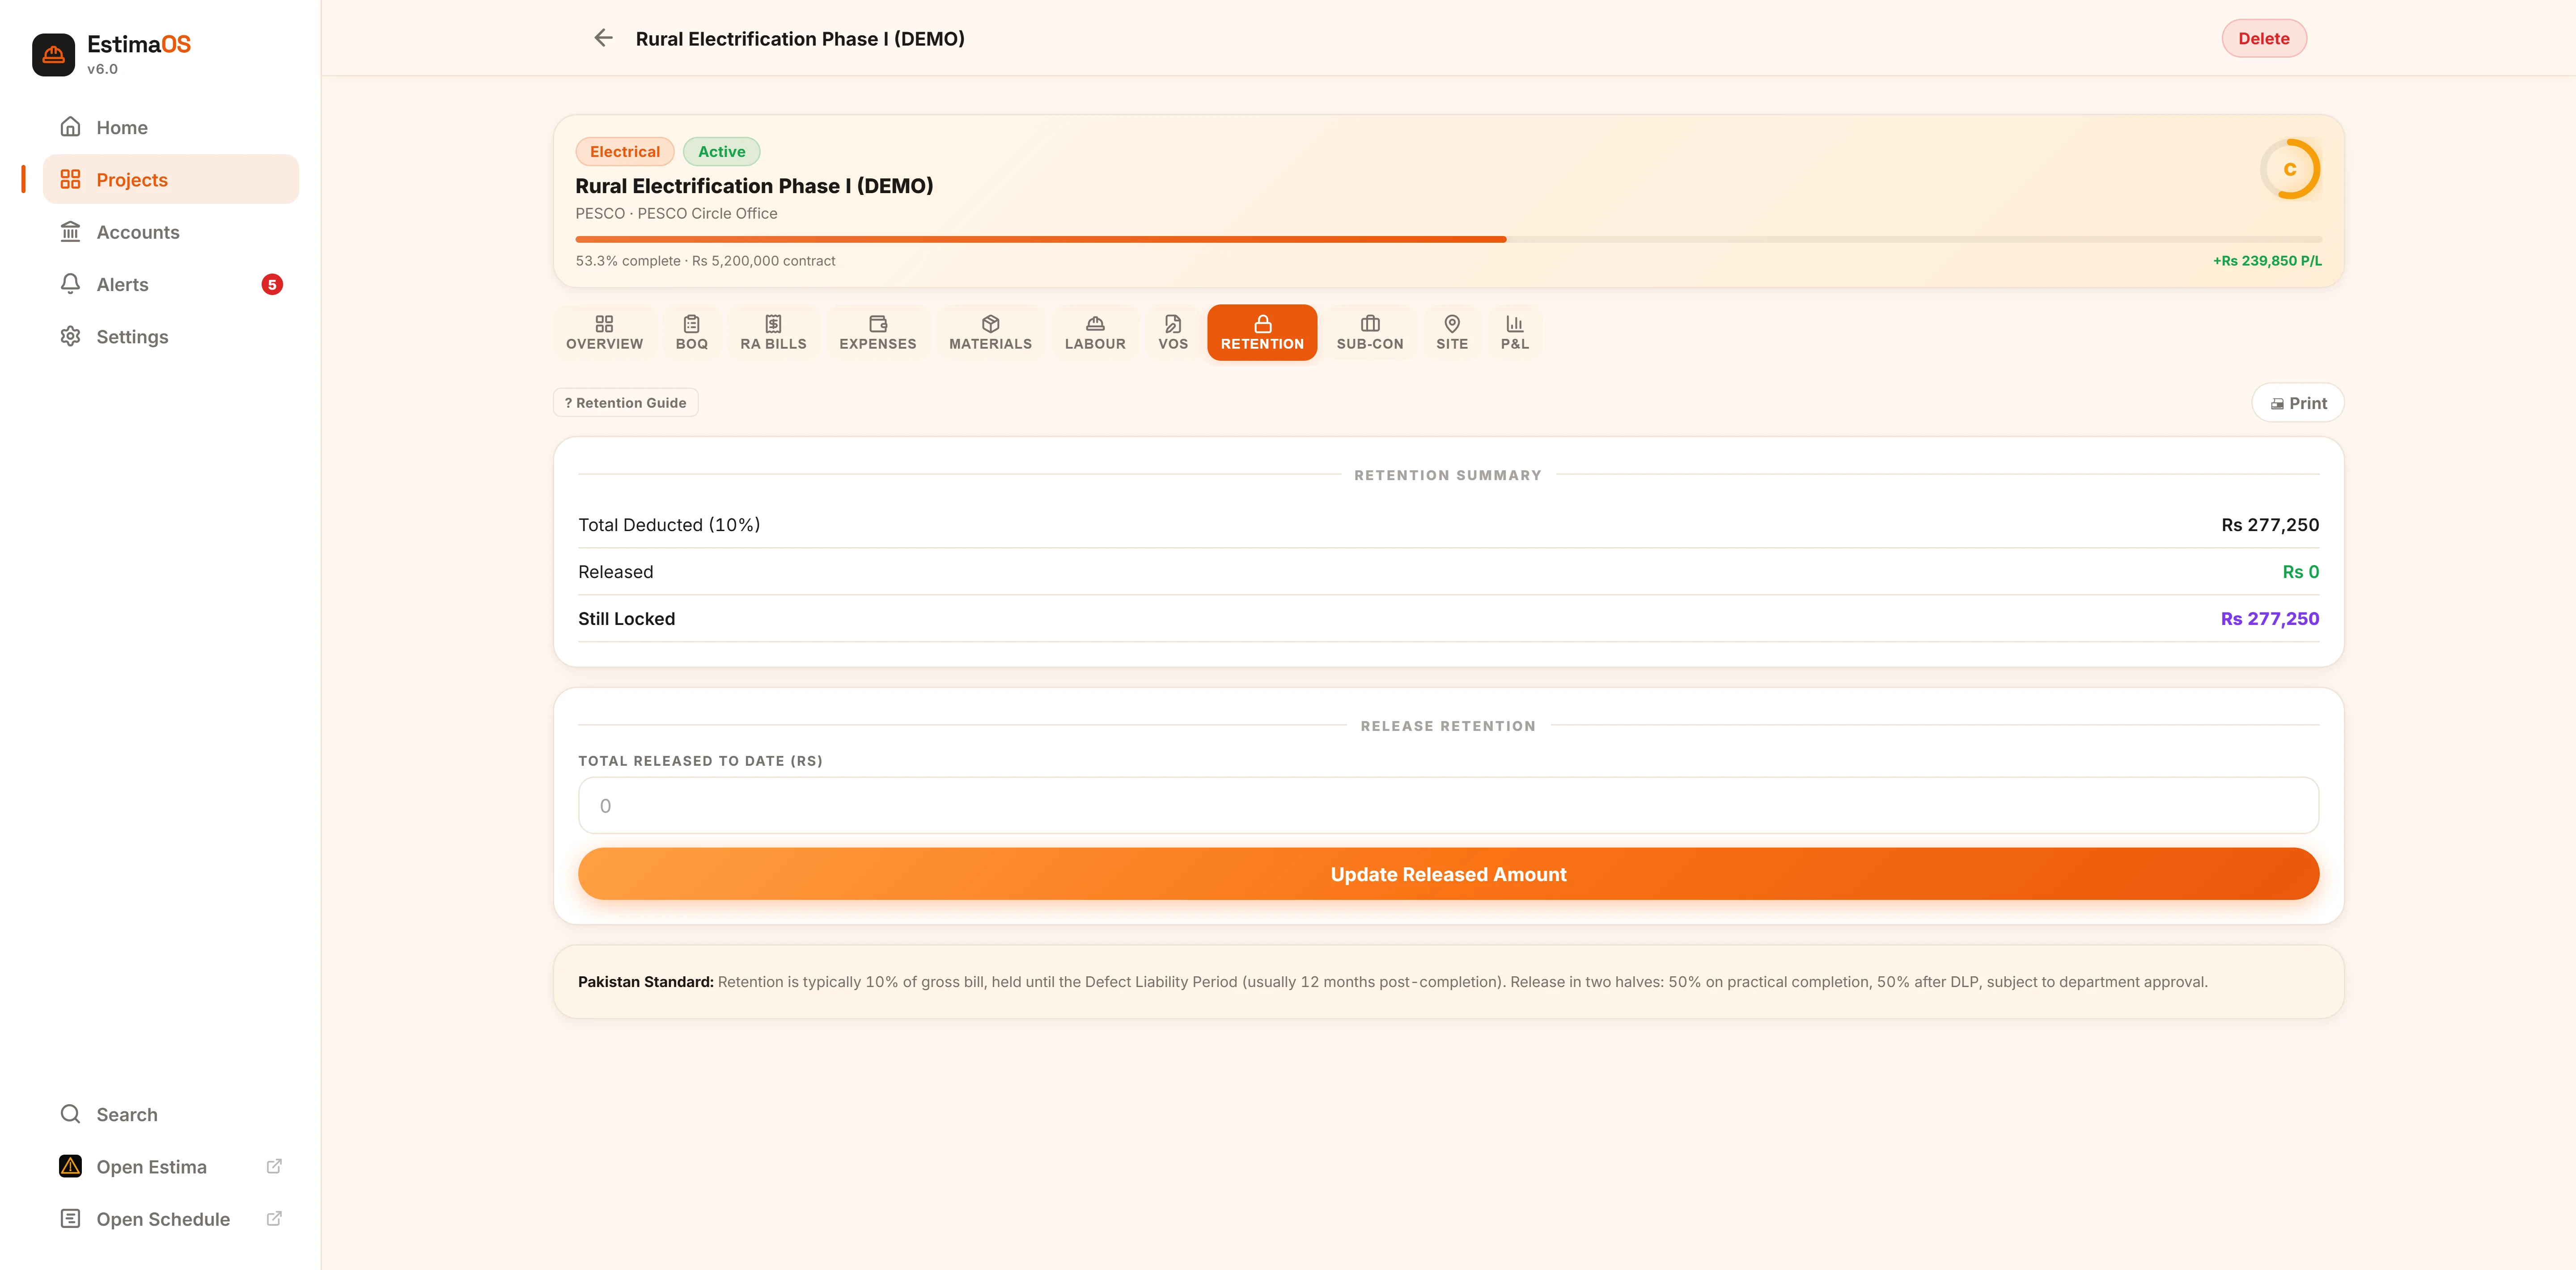Image resolution: width=2576 pixels, height=1270 pixels.
Task: Click Open Schedule link label
Action: 163,1219
